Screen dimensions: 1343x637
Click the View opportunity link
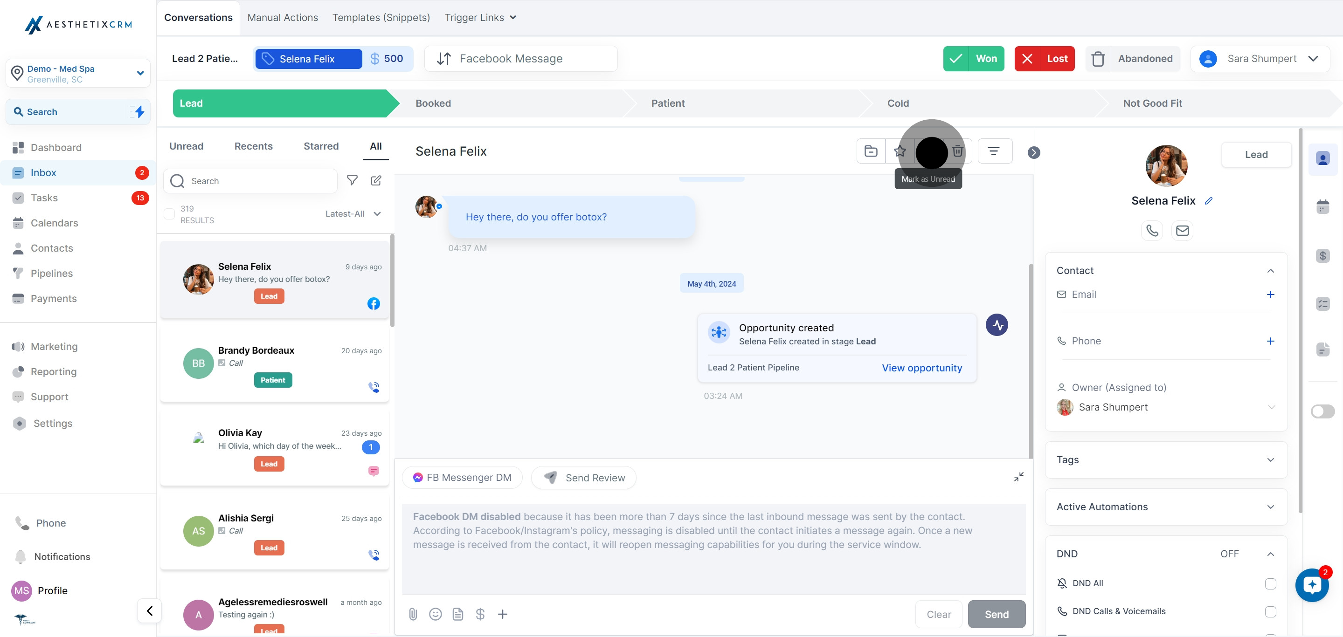coord(922,368)
